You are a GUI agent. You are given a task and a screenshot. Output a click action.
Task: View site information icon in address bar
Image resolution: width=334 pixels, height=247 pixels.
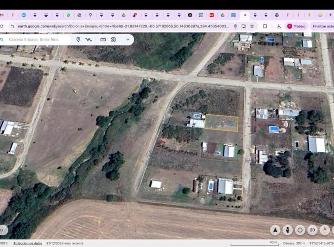13,26
